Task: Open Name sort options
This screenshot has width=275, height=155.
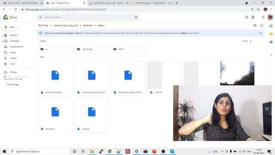Action: (x=245, y=41)
